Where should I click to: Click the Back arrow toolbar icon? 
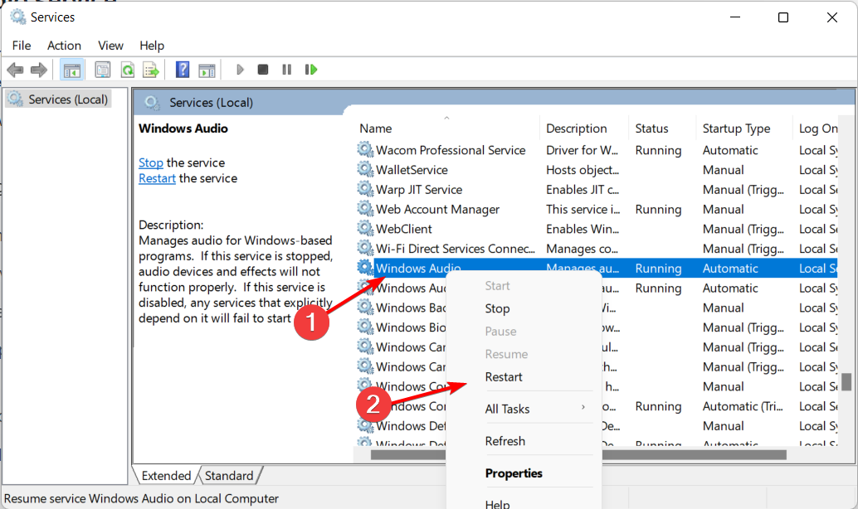[x=15, y=70]
